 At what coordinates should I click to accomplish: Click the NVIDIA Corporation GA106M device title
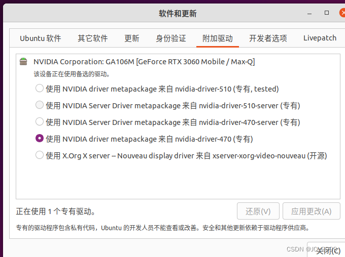tap(144, 62)
